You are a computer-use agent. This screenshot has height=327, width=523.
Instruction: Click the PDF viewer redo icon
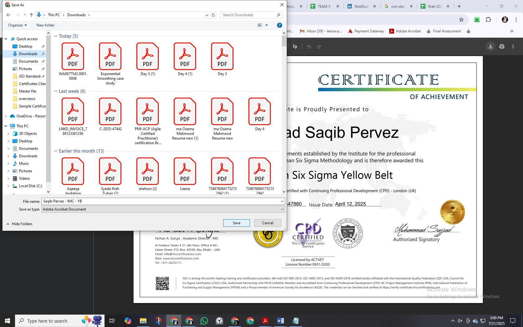319,47
